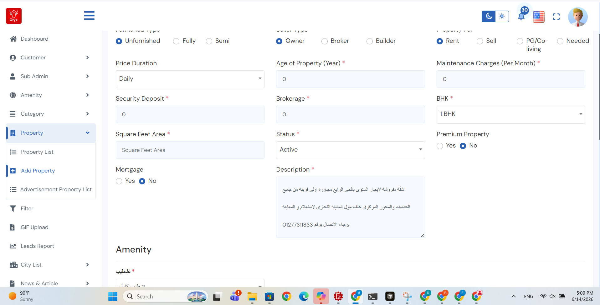Click the Square Feet Area field
Screen dimensions: 600x305
point(190,150)
